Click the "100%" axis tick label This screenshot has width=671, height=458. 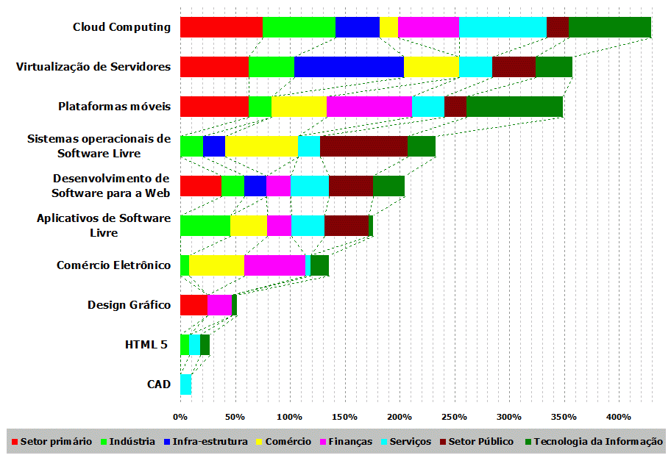point(289,417)
